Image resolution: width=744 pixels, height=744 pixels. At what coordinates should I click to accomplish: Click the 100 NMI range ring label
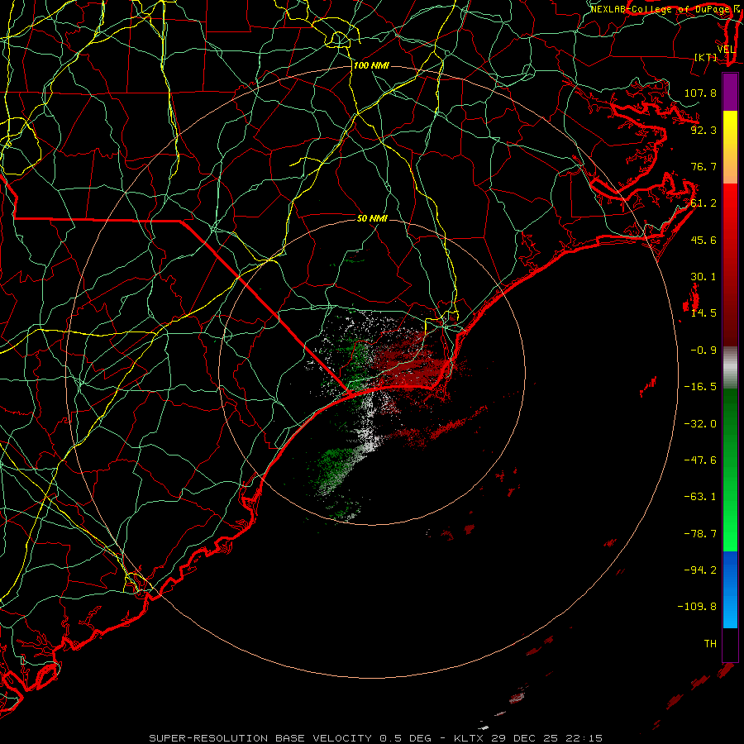point(371,65)
